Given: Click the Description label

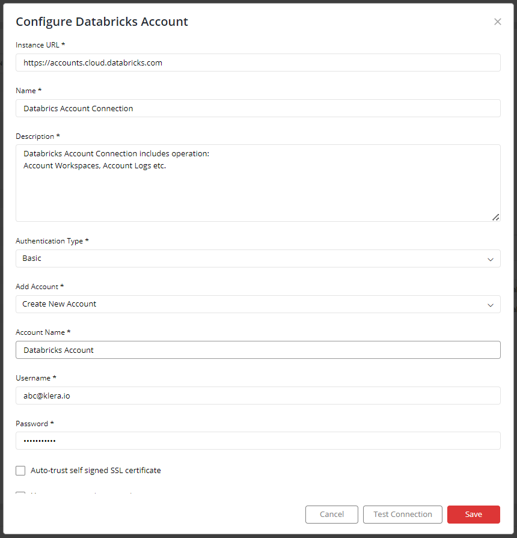Looking at the screenshot, I should [38, 136].
